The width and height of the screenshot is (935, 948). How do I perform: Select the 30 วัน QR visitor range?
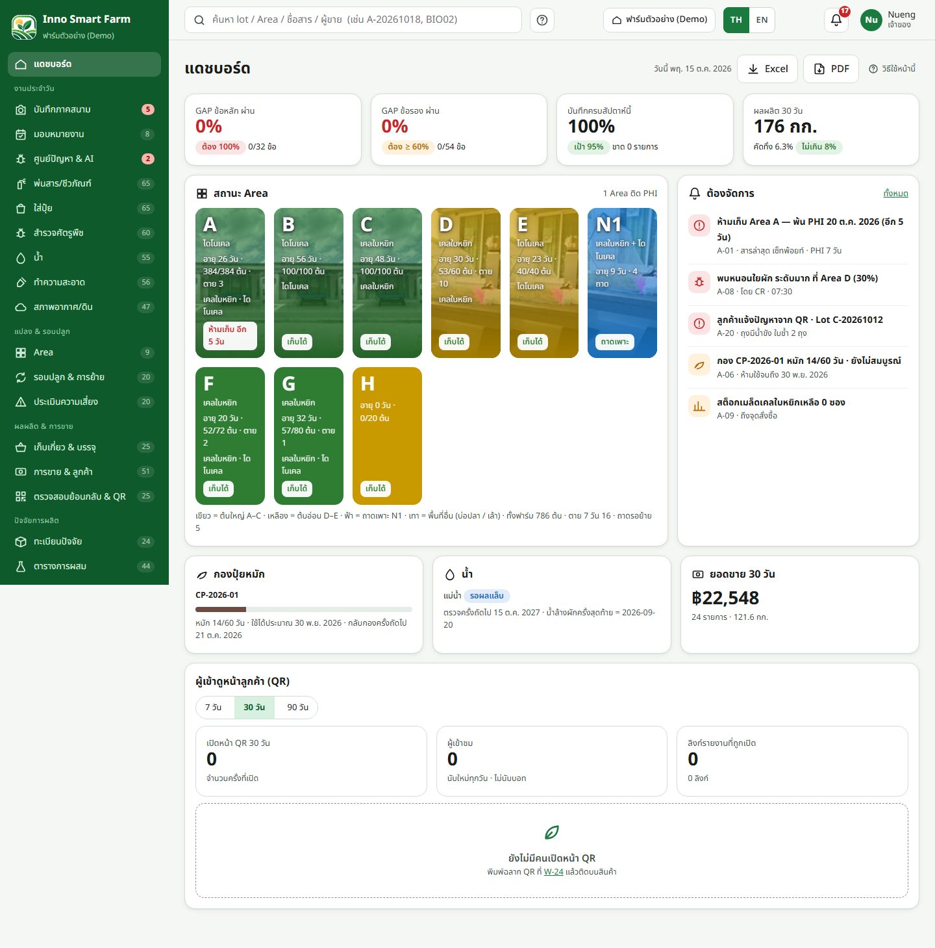[x=255, y=708]
